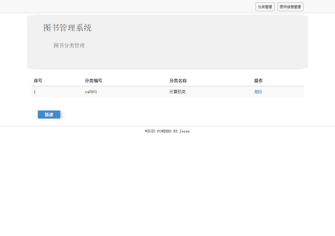This screenshot has height=236, width=335.
Task: Select the 图书分类管理 subtitle
Action: 69,45
